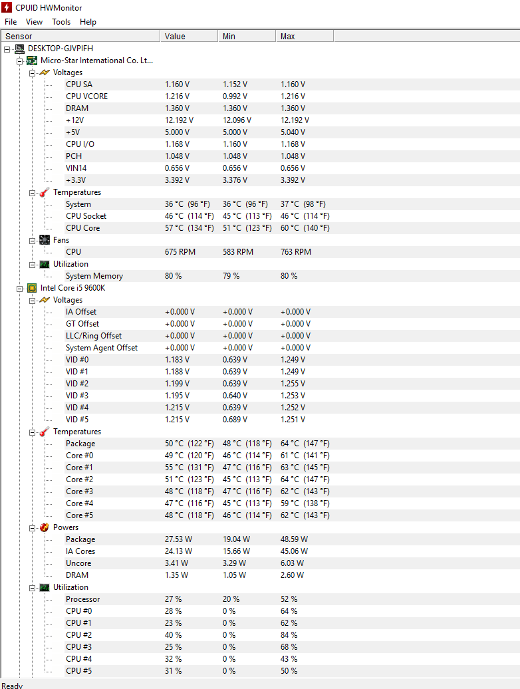
Task: Select the DRAM voltage row
Action: point(292,108)
